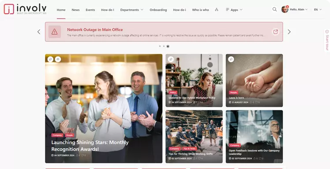Open Launching Shining Stars article title

click(x=90, y=146)
